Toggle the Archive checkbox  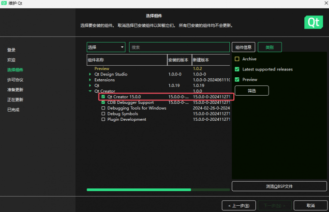[237, 59]
